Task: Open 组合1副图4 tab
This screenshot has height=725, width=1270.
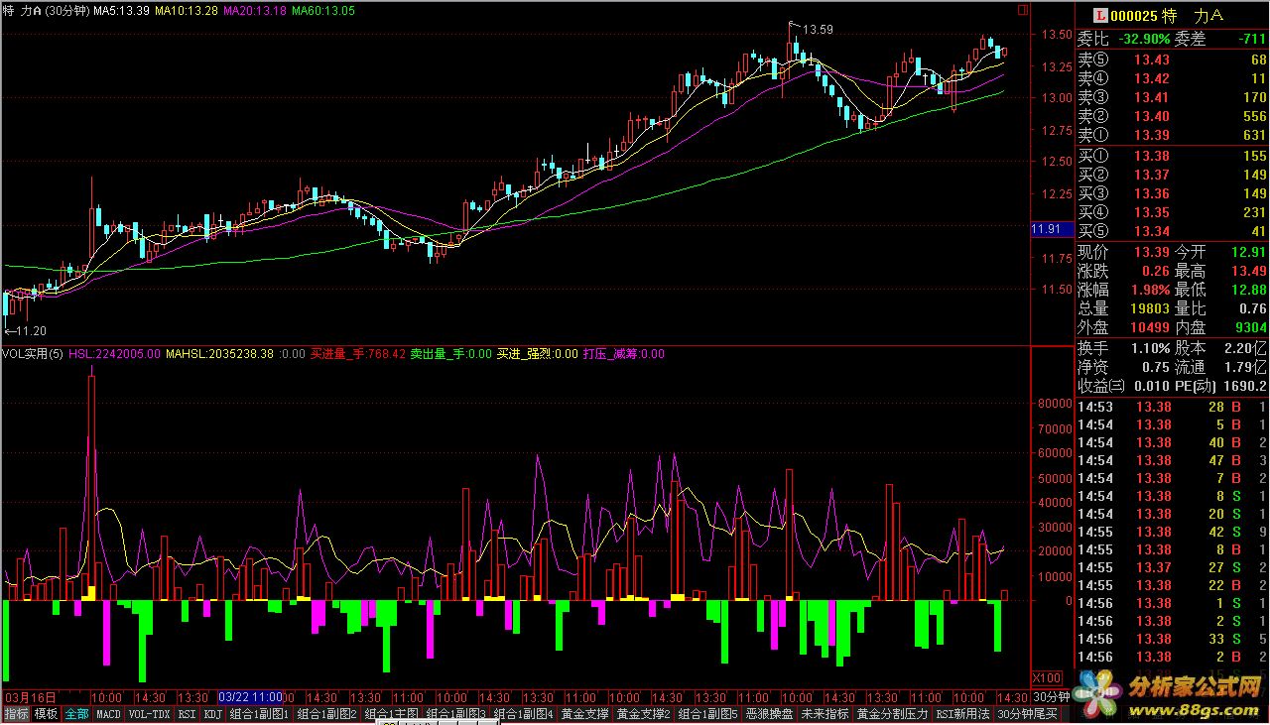Action: [x=523, y=713]
